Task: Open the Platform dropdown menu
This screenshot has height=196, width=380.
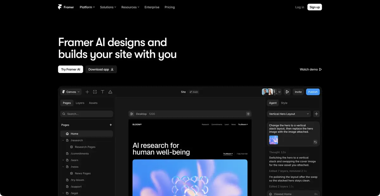Action: click(x=87, y=7)
